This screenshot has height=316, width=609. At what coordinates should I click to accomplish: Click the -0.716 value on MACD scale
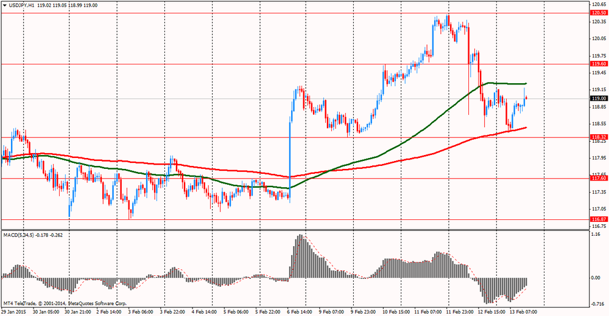(597, 304)
